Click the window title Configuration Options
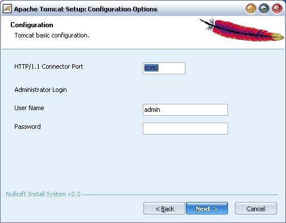The image size is (286, 223). 122,9
